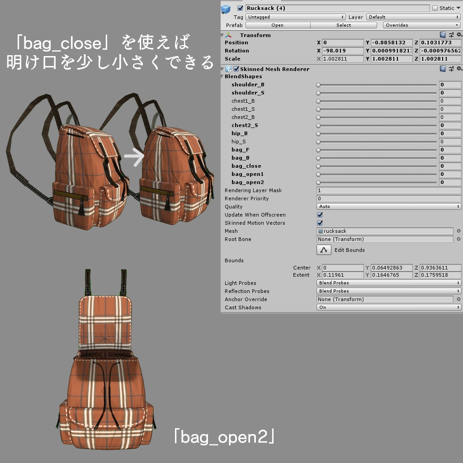
Task: Click the Edit Bounds button
Action: coord(324,250)
